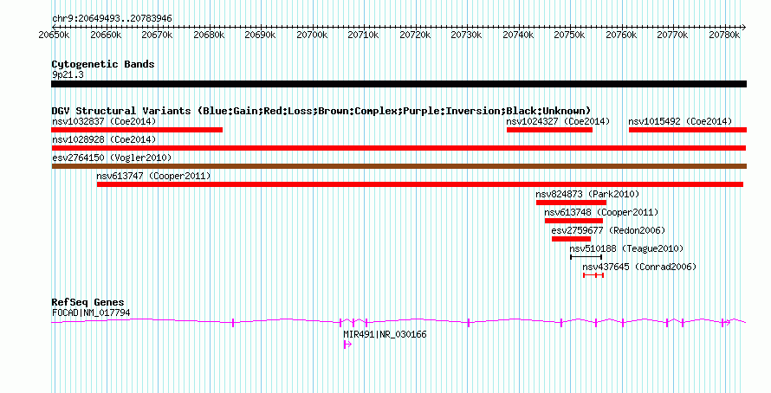Click the black nsv510188 (Teague2010) glyph

[x=586, y=257]
